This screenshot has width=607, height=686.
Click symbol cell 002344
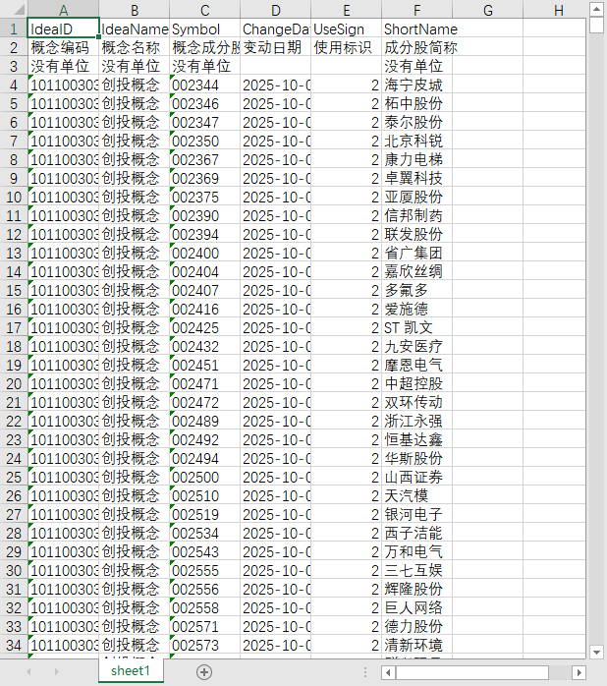(x=204, y=85)
